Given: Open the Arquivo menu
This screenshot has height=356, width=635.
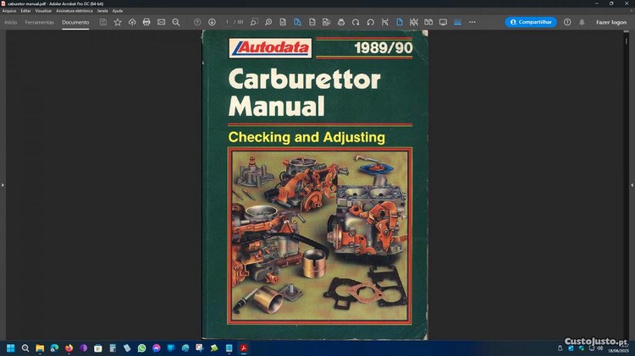Looking at the screenshot, I should pos(9,11).
